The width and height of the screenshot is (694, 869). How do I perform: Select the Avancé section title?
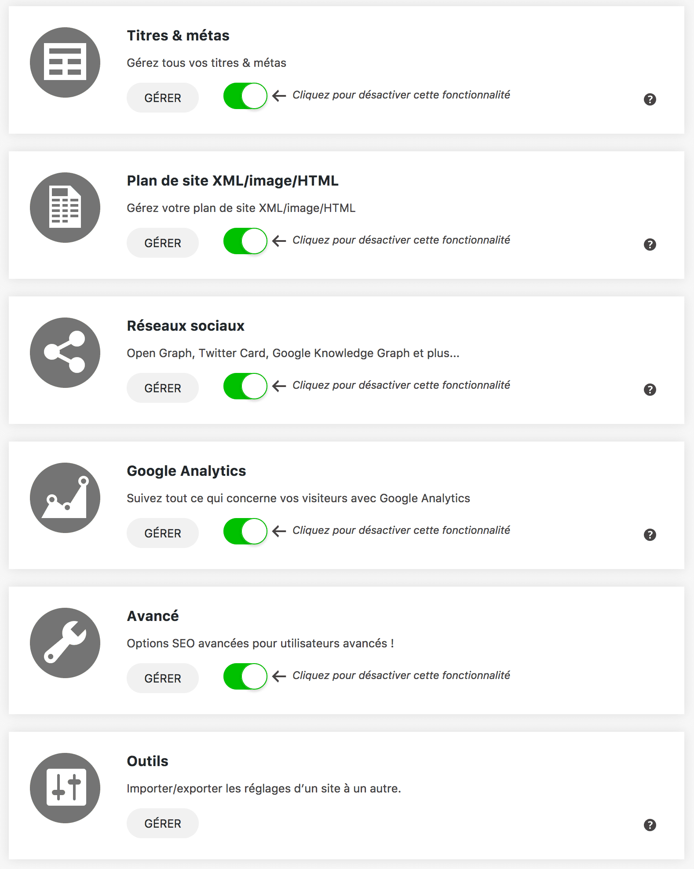(152, 616)
